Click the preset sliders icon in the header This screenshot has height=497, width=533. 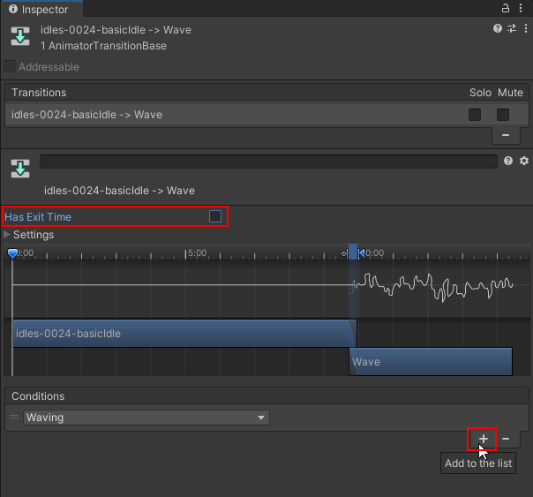[511, 29]
